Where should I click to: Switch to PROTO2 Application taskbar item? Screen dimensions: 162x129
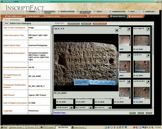(x=47, y=127)
